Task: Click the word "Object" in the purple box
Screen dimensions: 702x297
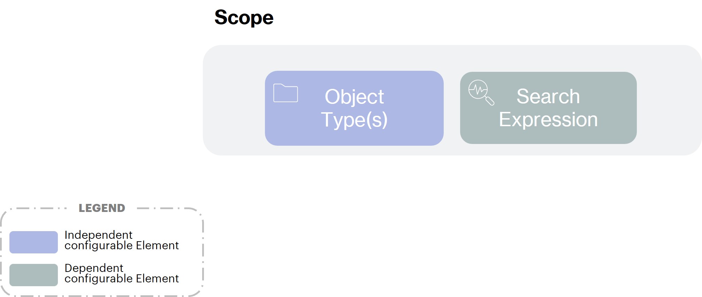Action: (354, 97)
